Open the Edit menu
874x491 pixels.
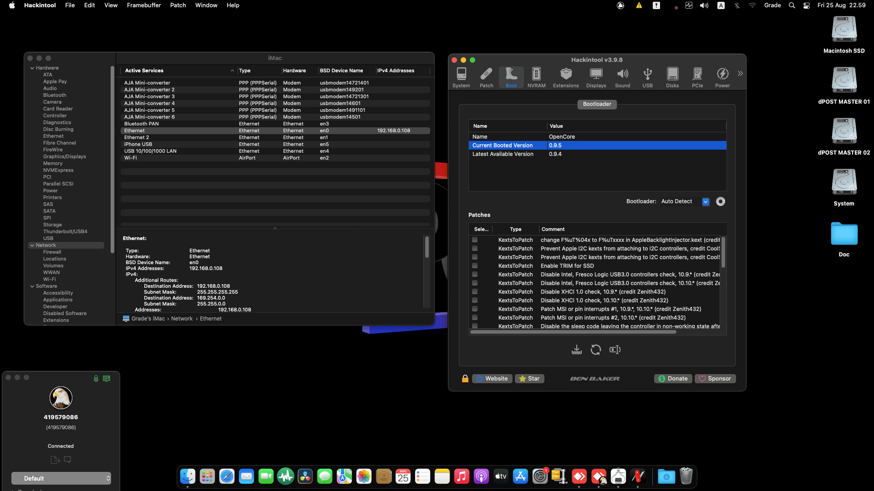point(89,5)
